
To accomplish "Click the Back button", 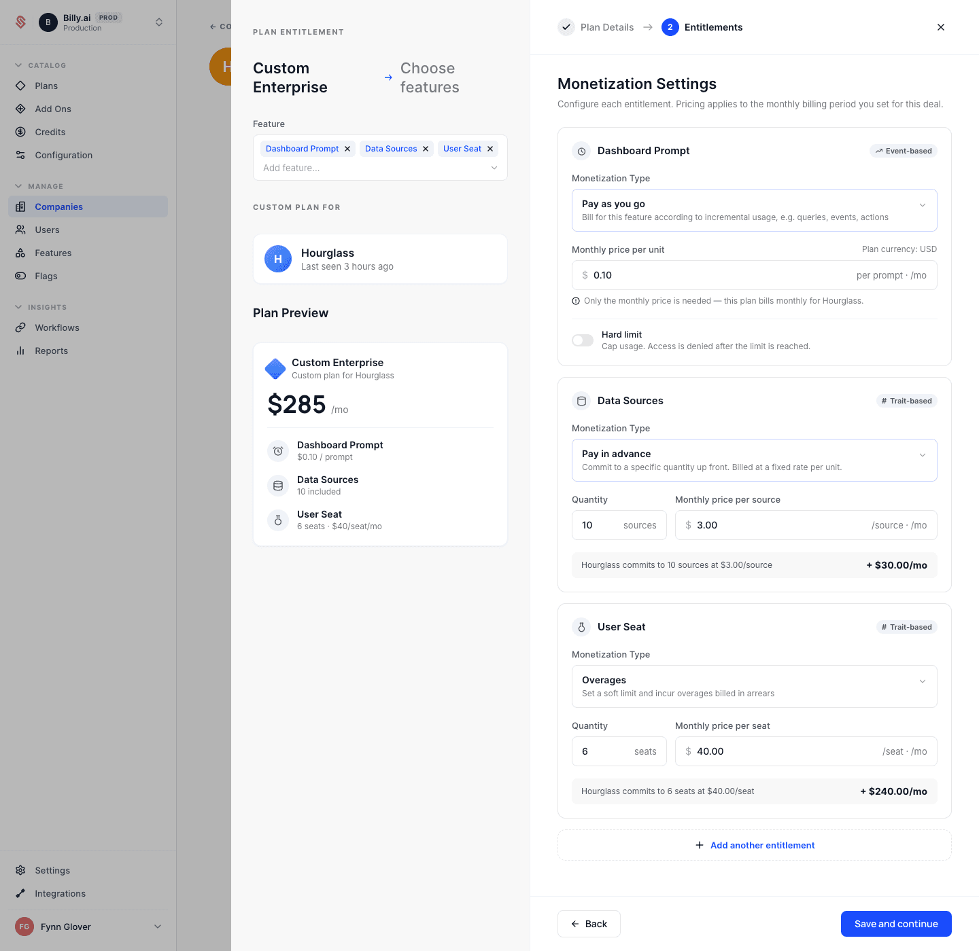I will pos(589,924).
